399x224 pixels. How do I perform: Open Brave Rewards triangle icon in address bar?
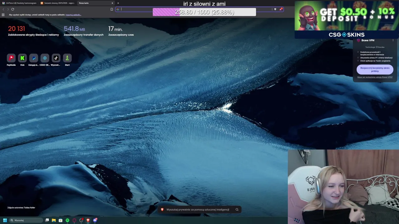pyautogui.click(x=281, y=9)
